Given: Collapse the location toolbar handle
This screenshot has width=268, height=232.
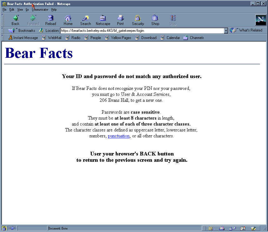Looking at the screenshot, I should tap(2, 31).
